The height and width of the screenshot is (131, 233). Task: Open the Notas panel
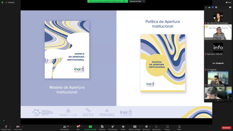pyautogui.click(x=179, y=127)
